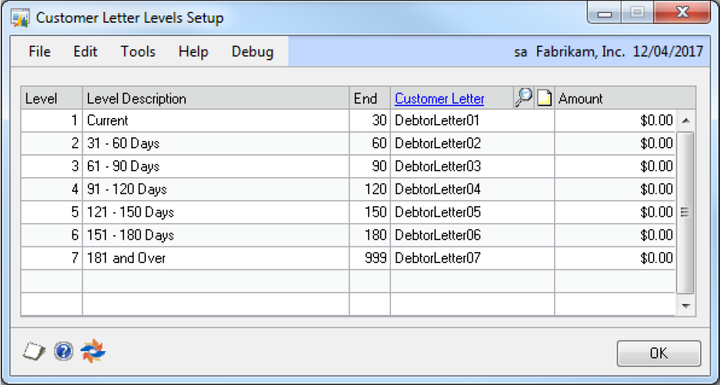Click the orange and blue swirl icon
Screen dimensions: 720x385
(x=94, y=352)
